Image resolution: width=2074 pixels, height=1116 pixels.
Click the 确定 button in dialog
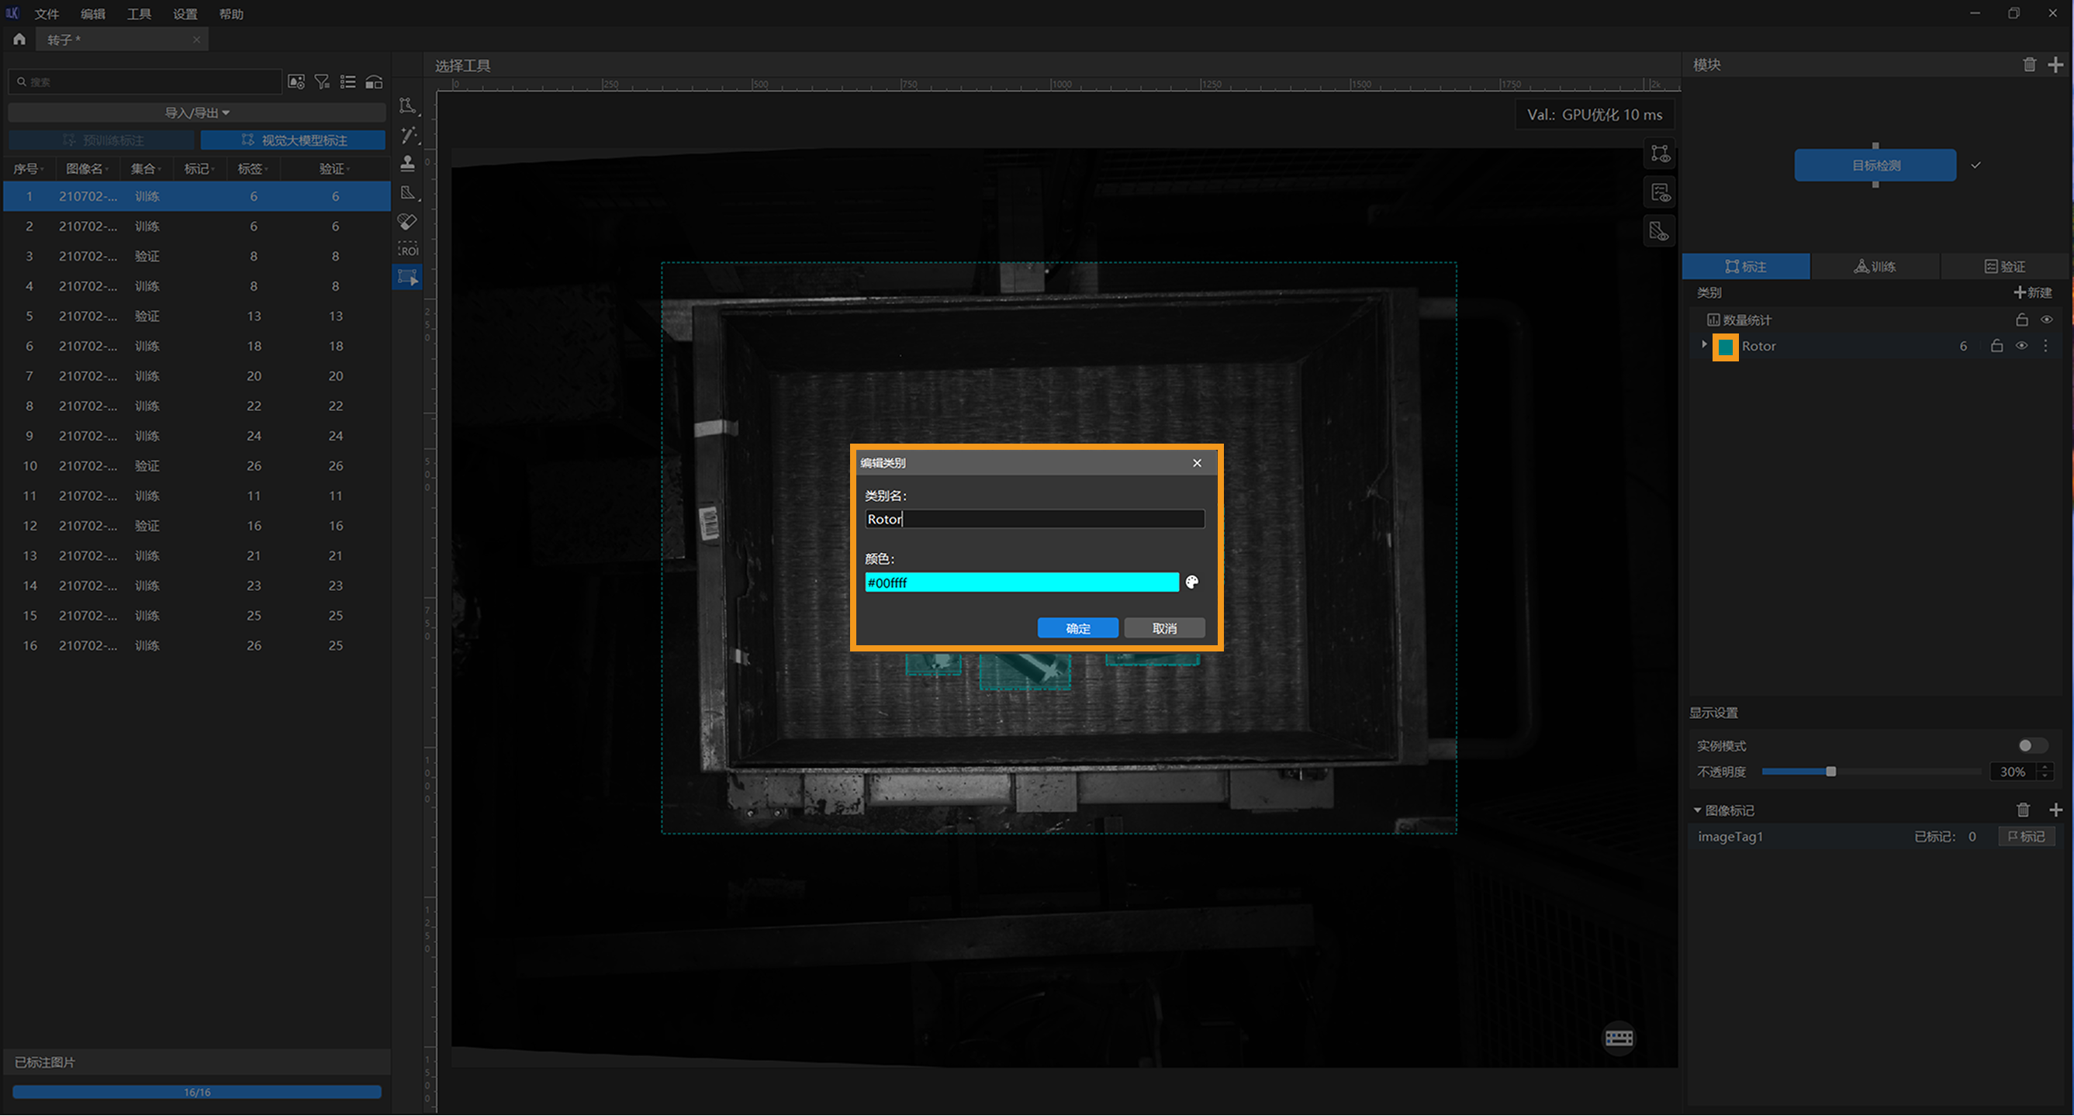tap(1077, 628)
